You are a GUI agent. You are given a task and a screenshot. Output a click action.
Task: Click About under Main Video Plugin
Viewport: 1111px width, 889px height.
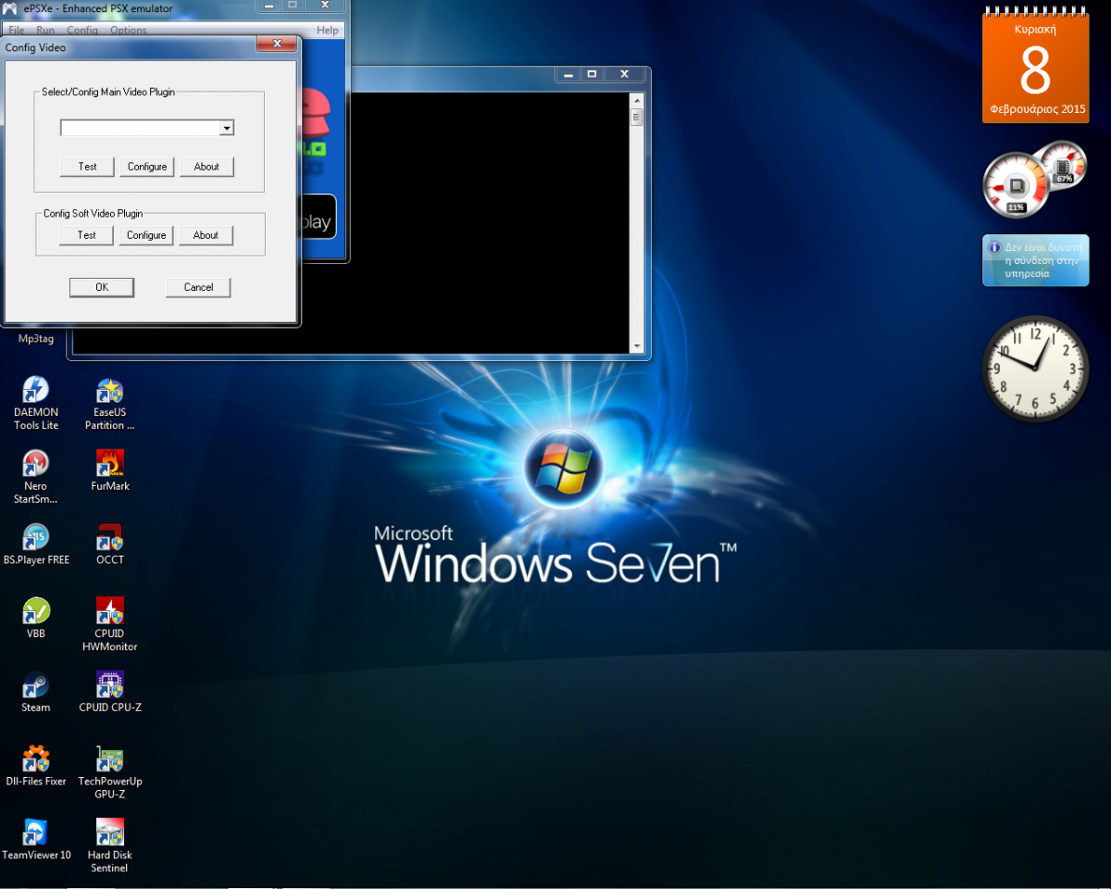click(x=206, y=167)
